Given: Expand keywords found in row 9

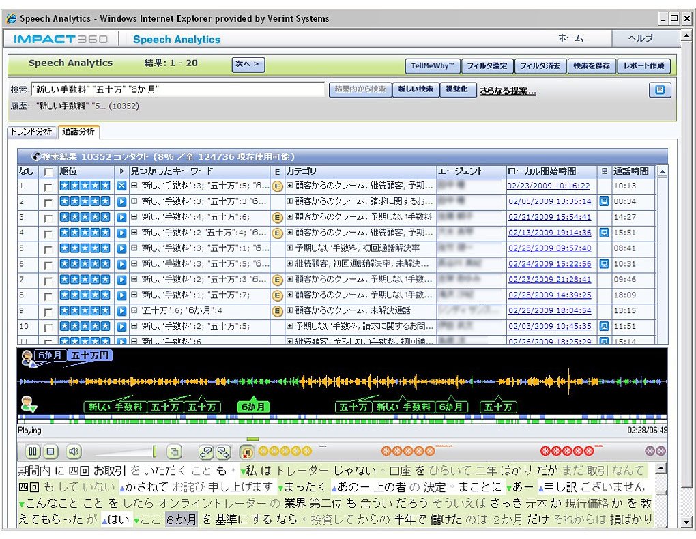Looking at the screenshot, I should (x=134, y=310).
